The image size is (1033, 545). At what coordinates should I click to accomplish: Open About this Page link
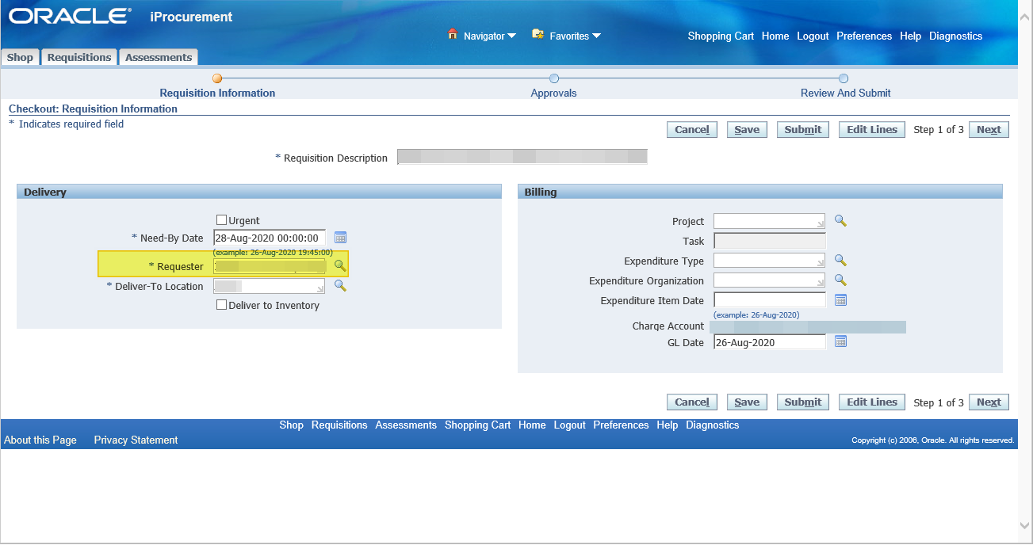(40, 440)
